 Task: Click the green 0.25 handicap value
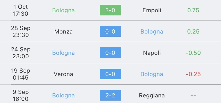[193, 31]
